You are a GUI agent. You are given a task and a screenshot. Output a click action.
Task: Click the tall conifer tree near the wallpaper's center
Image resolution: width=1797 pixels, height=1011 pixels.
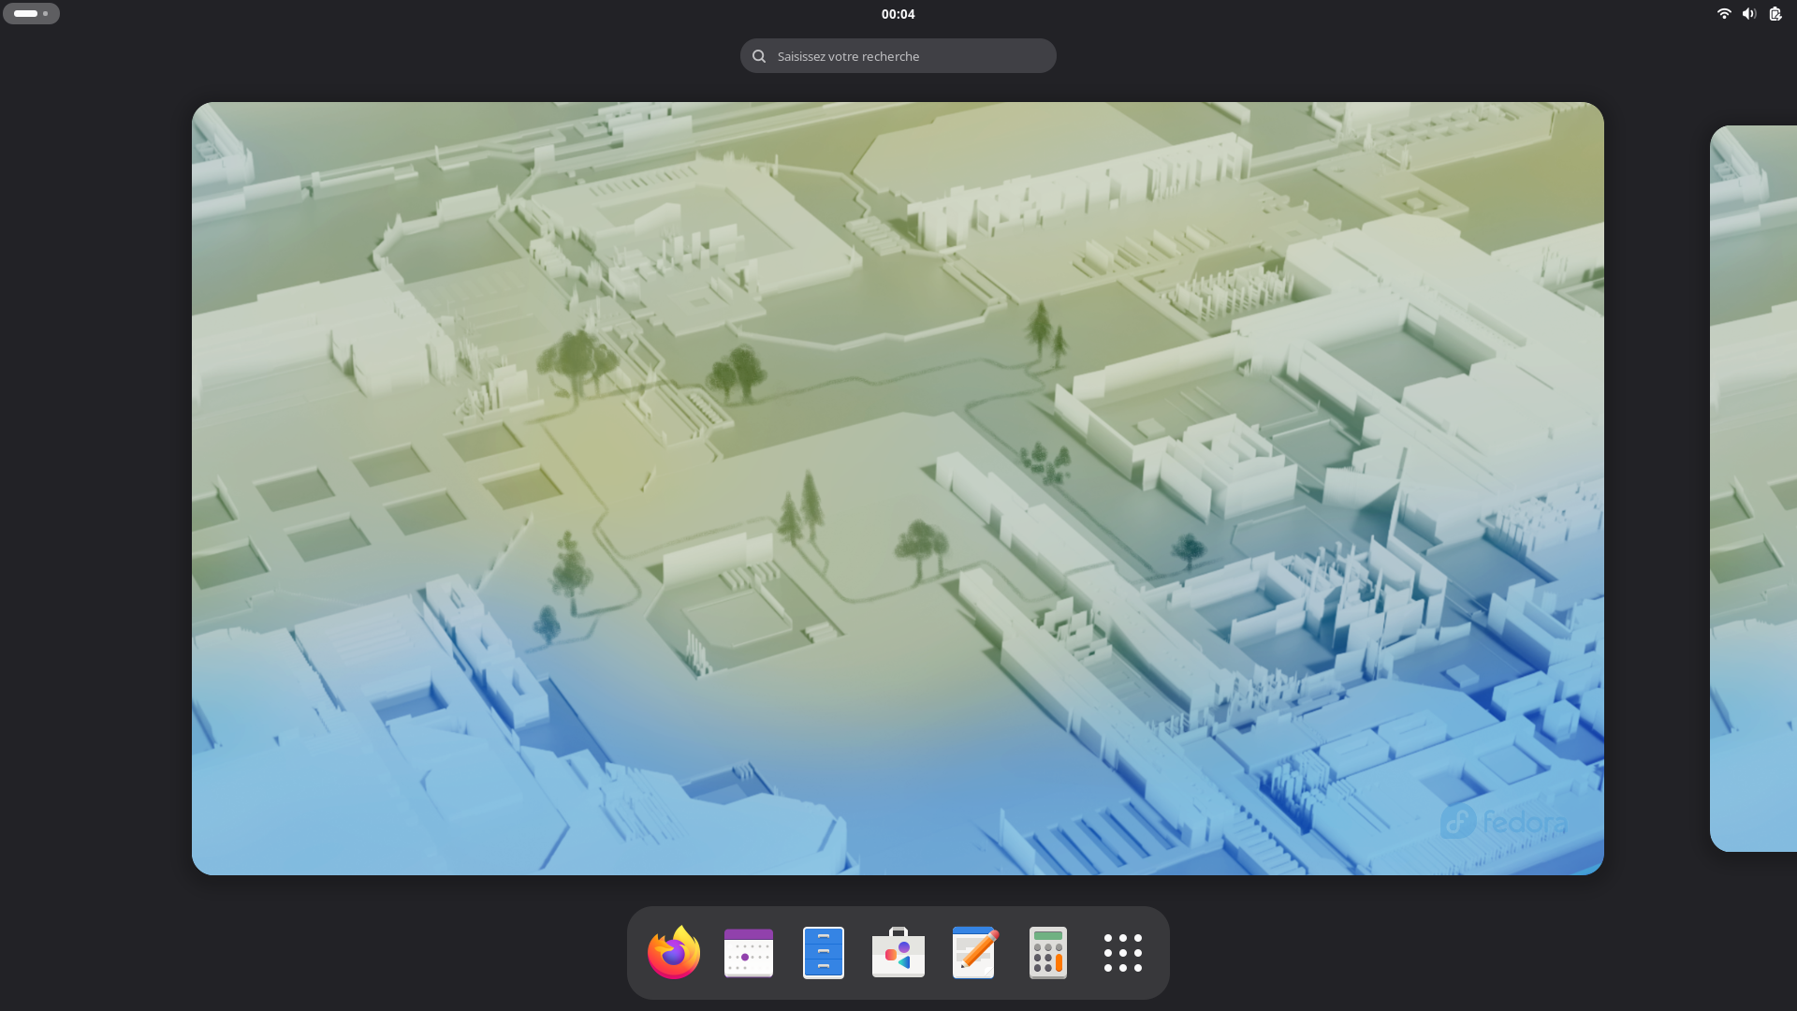(811, 505)
